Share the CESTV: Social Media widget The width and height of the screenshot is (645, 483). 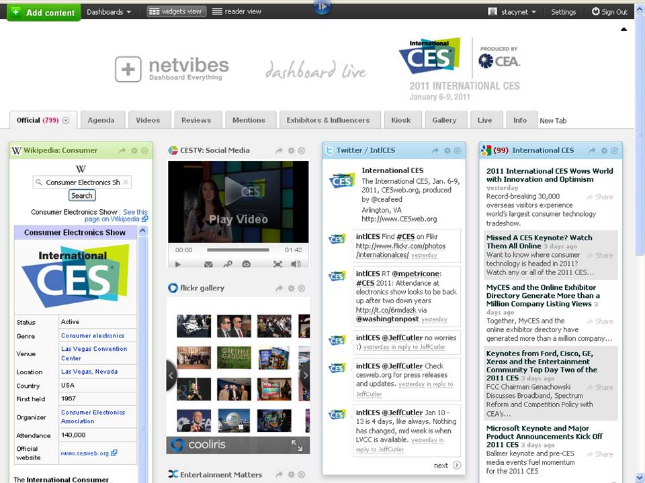(279, 151)
